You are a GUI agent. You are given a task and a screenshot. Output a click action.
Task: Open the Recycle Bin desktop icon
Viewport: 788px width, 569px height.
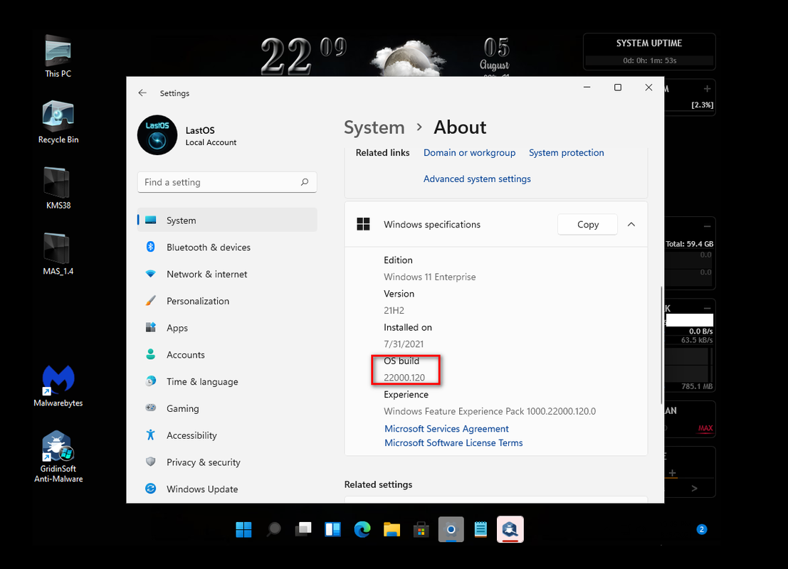pos(58,122)
